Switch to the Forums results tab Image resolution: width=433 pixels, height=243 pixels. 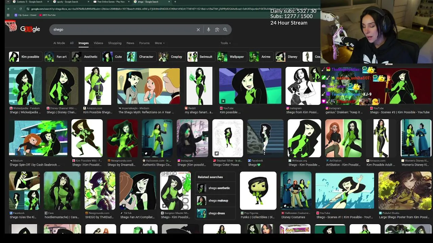coord(144,43)
